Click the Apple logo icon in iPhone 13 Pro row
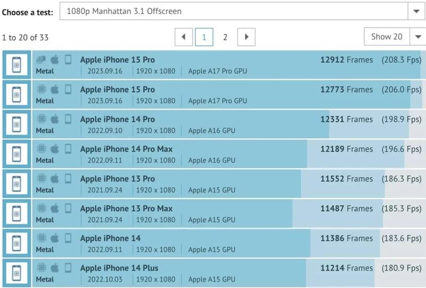This screenshot has height=288, width=426. click(55, 178)
